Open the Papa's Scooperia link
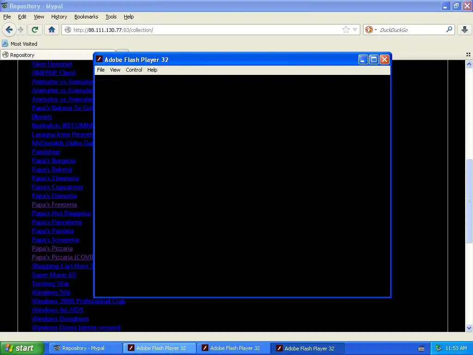 coord(55,239)
